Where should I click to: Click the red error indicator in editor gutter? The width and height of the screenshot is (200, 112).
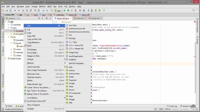click(195, 22)
